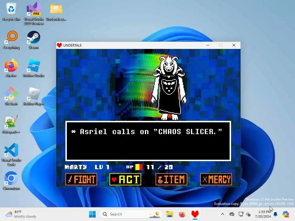This screenshot has height=221, width=295.
Task: Launch Everything search shortcut on desktop
Action: (11, 40)
